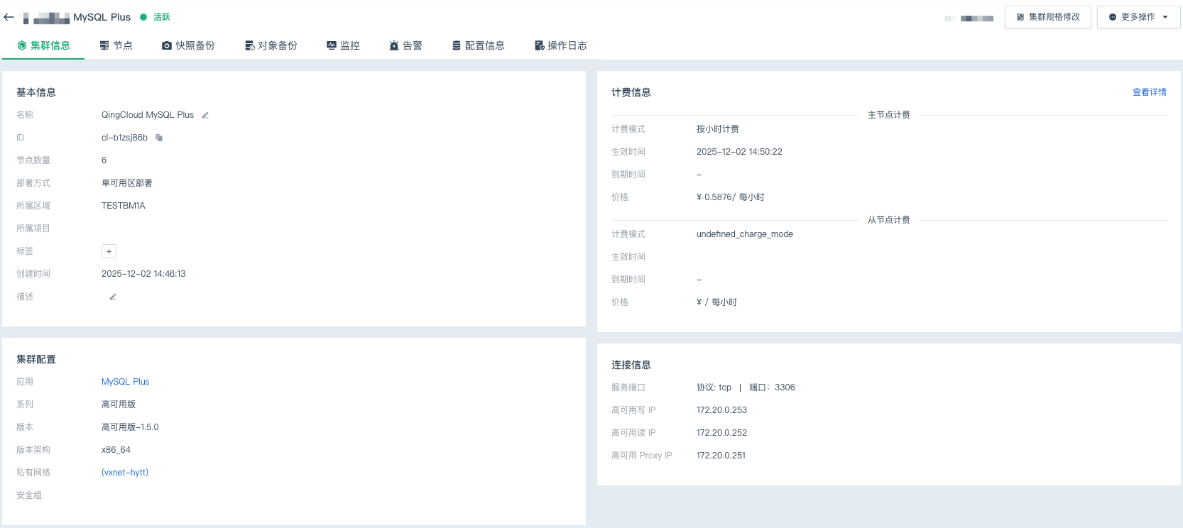Select the architecture value x86_64
The width and height of the screenshot is (1183, 528).
click(116, 450)
